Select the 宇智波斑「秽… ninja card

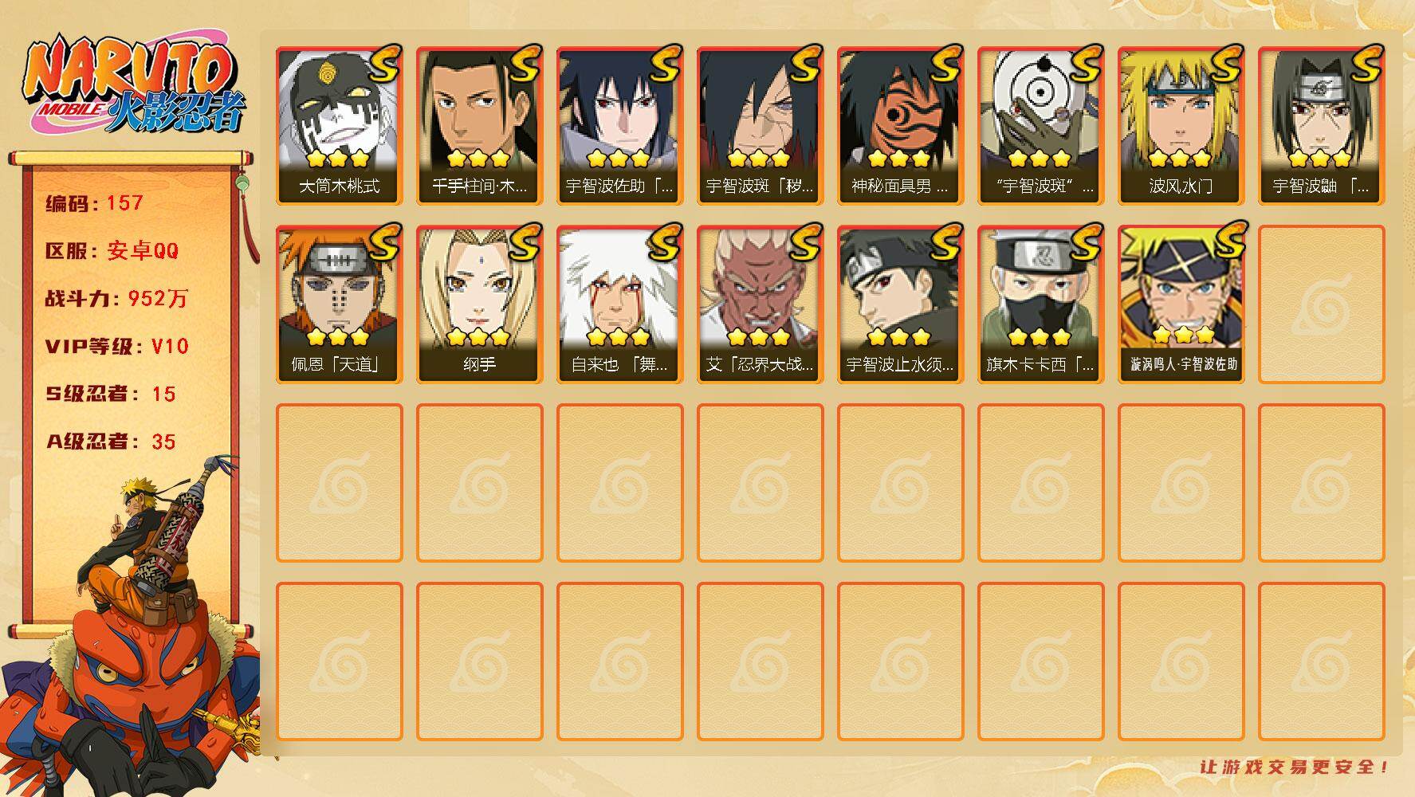tap(760, 125)
